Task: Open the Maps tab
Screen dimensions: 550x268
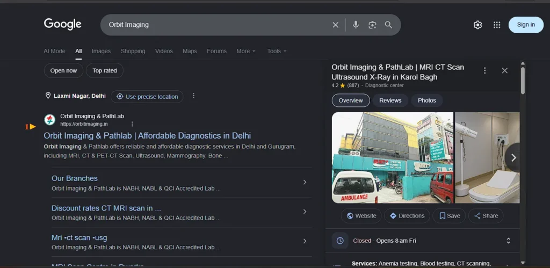Action: click(x=190, y=51)
